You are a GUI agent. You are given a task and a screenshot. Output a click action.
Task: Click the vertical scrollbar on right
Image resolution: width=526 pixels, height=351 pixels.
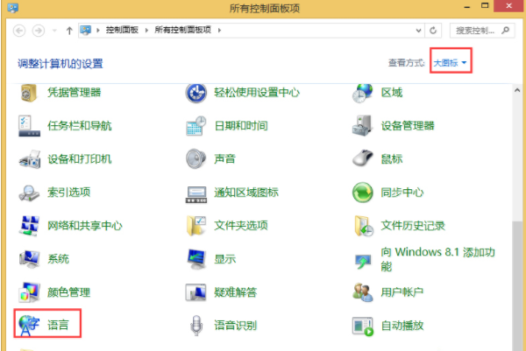coord(518,263)
